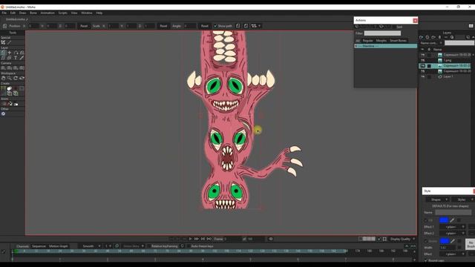Click the pen icon next to Fill color

(452, 220)
